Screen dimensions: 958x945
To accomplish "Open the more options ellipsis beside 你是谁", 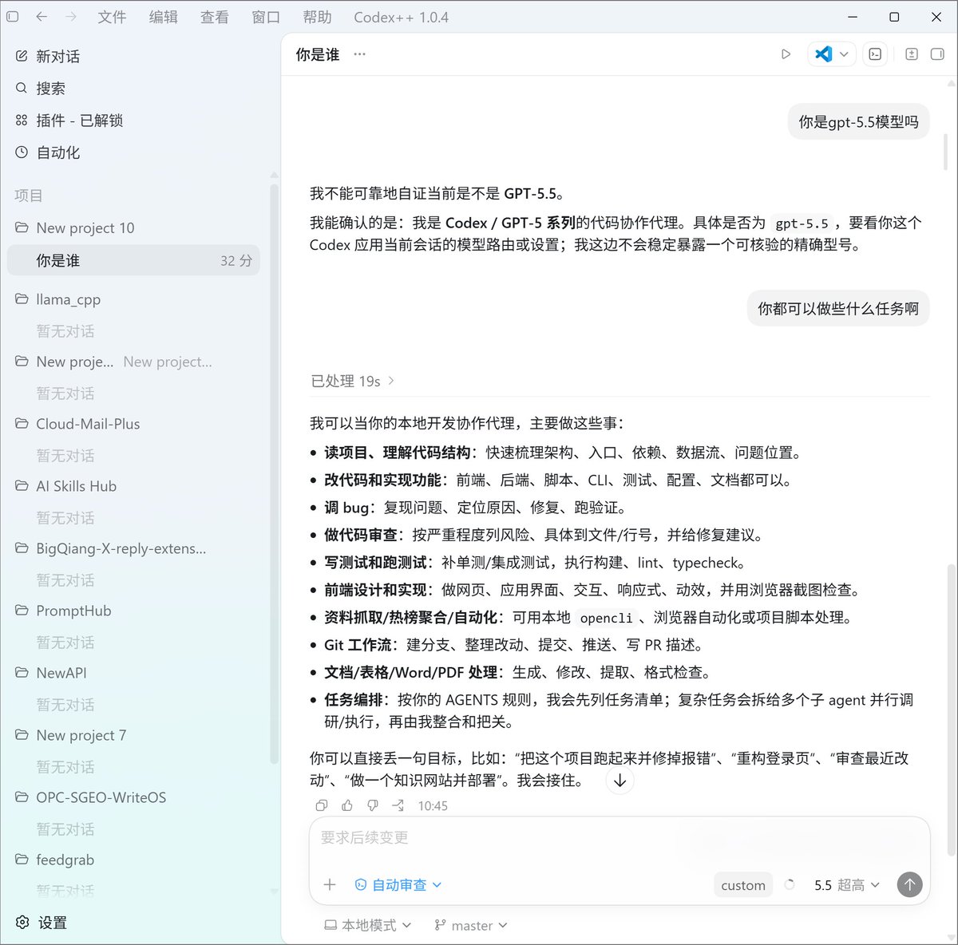I will [360, 54].
